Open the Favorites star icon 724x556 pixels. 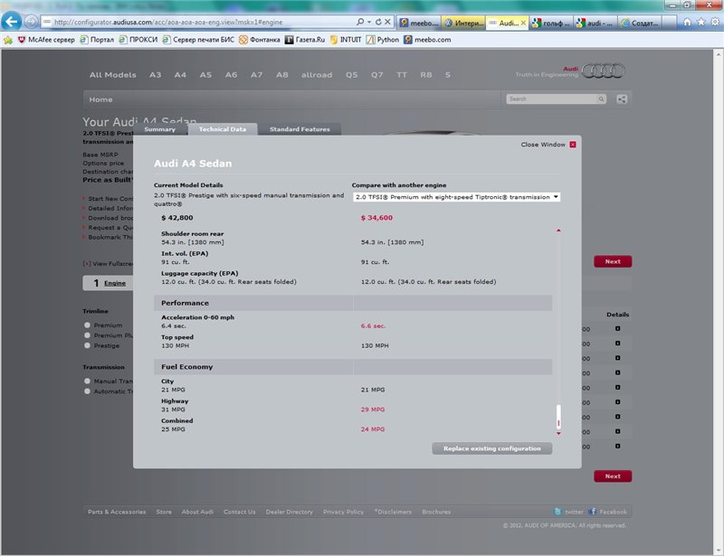(x=700, y=22)
